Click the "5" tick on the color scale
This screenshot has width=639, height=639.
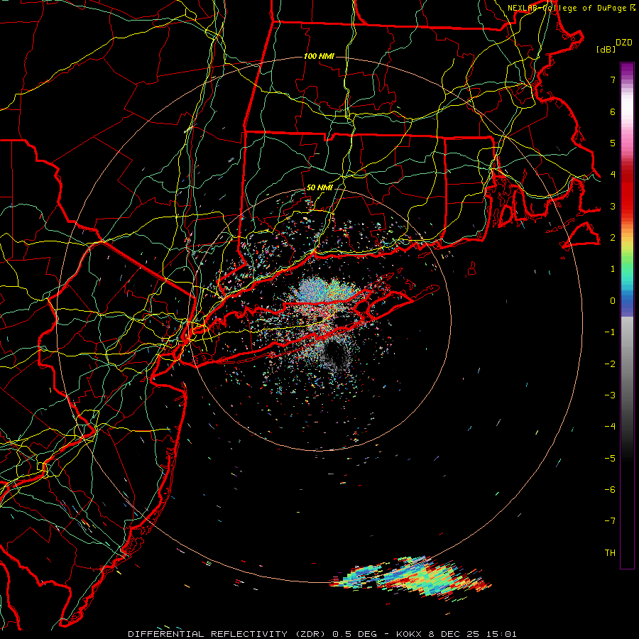pyautogui.click(x=613, y=143)
